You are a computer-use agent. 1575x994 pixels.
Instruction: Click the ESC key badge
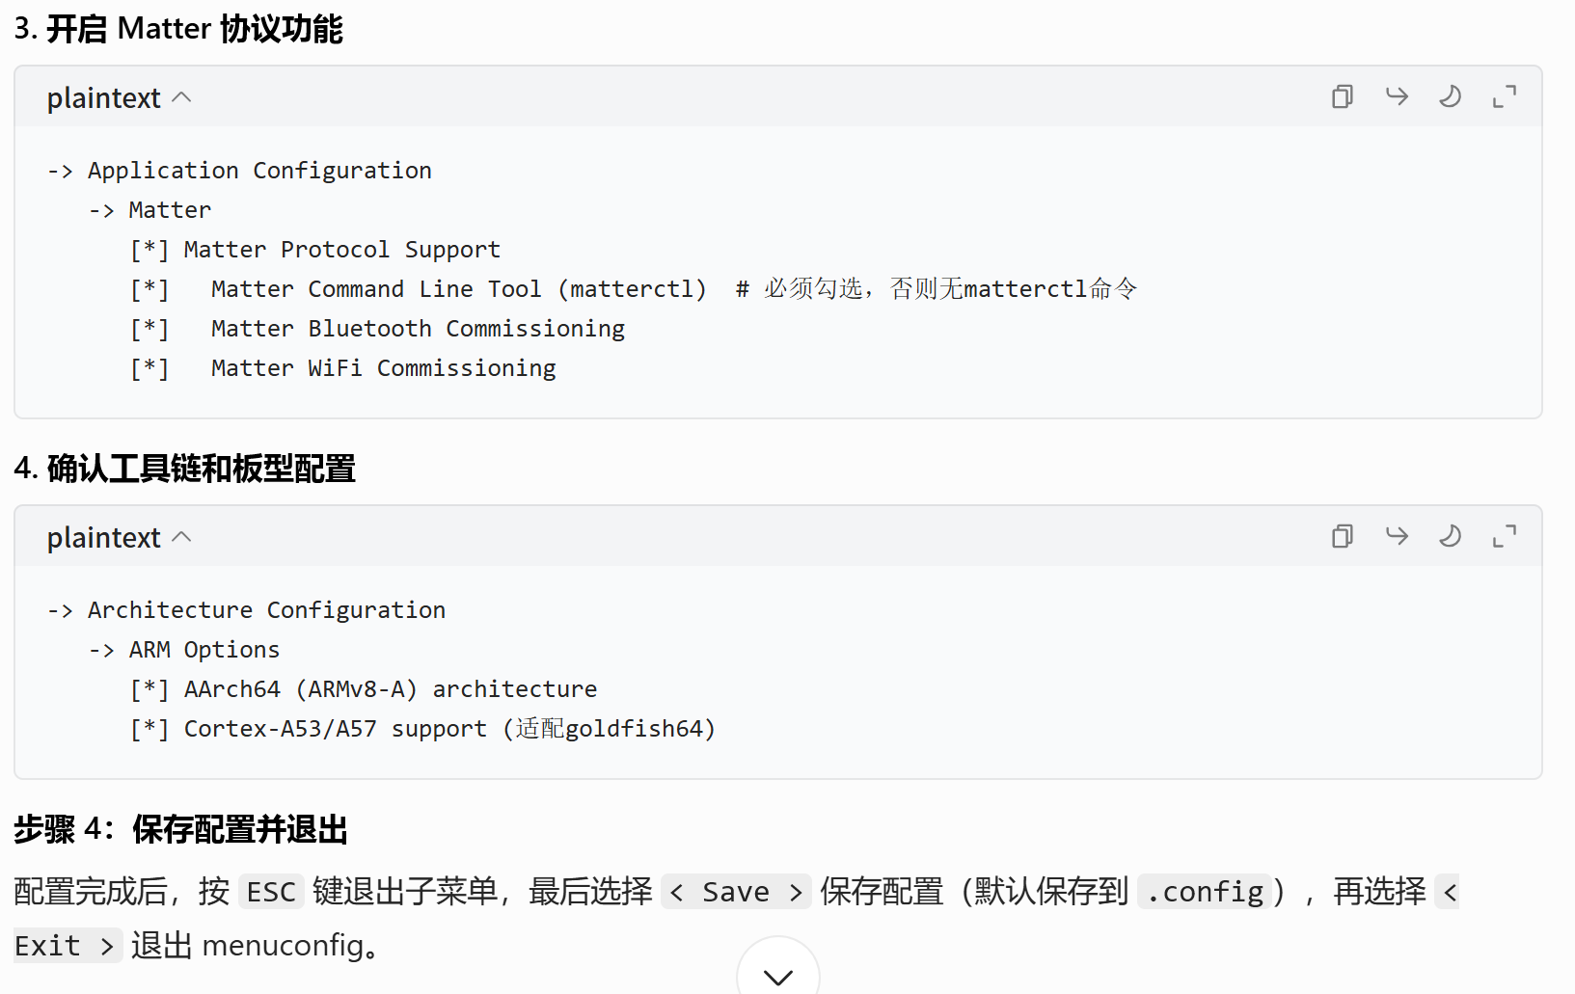(271, 891)
